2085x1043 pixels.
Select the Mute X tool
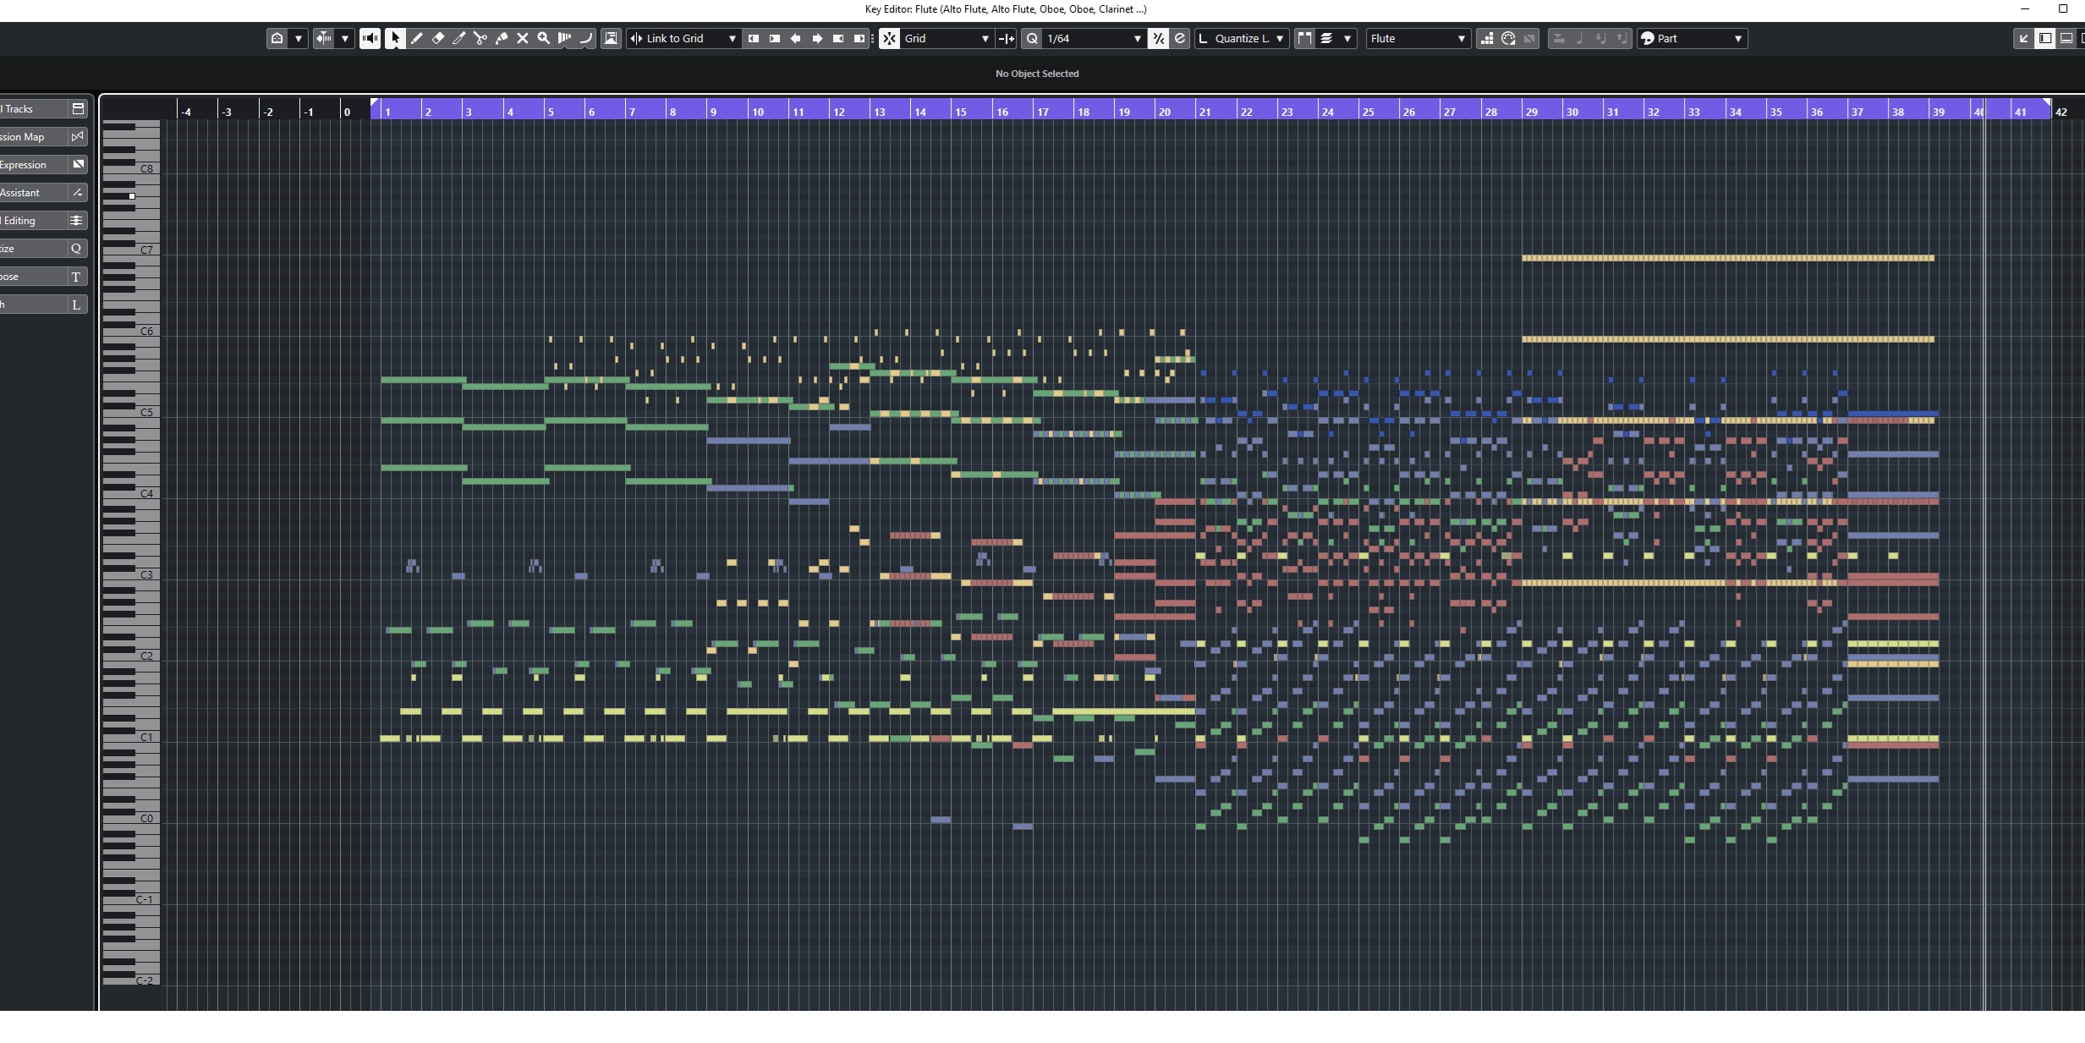click(x=523, y=38)
